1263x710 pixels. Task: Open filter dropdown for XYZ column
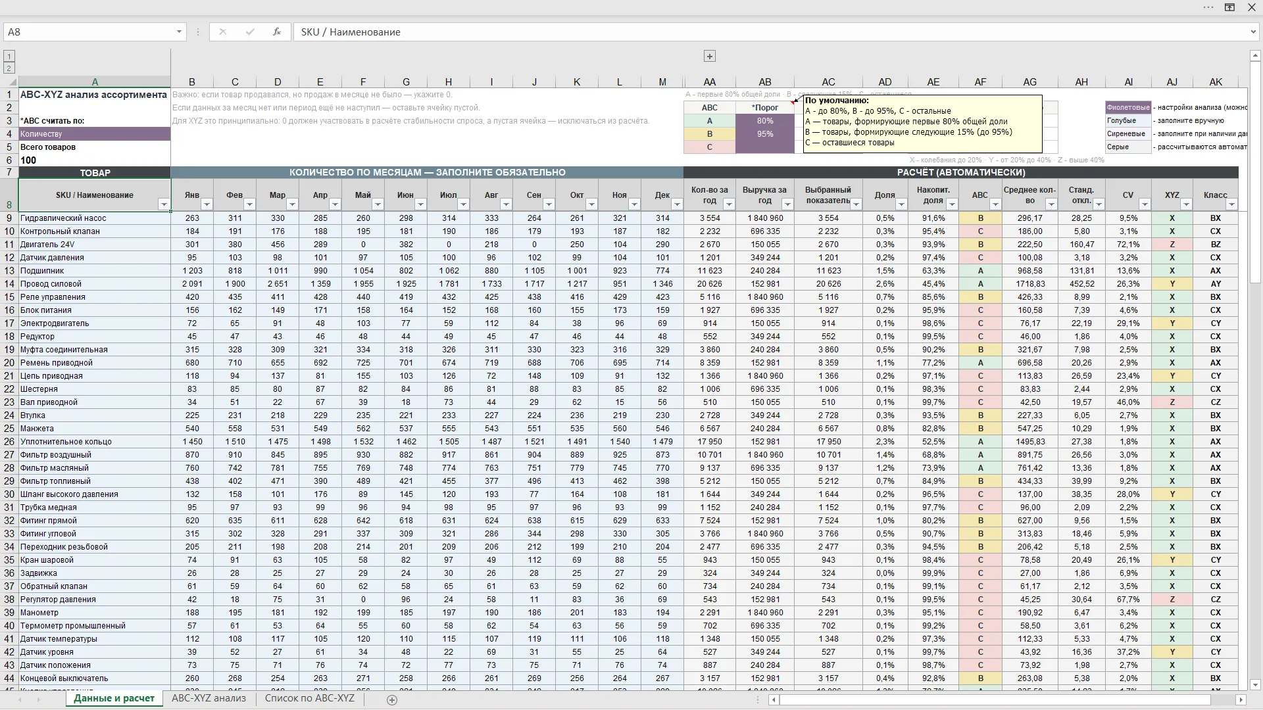click(x=1186, y=204)
